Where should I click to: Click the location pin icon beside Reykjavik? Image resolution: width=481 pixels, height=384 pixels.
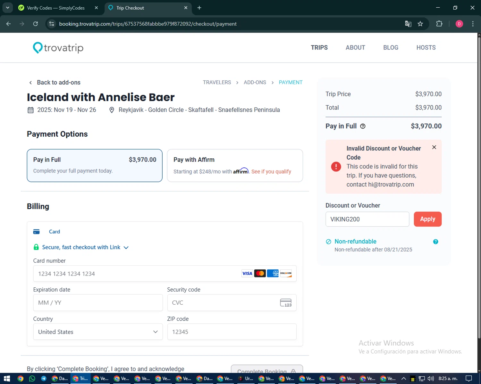click(x=112, y=110)
